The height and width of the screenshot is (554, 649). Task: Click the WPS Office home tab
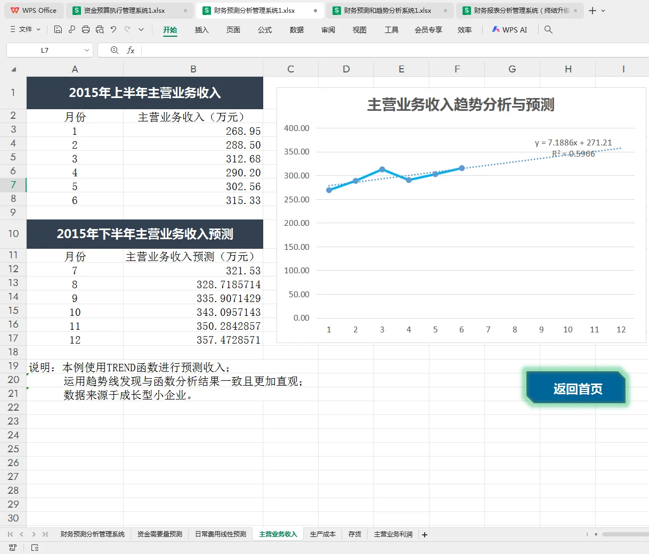(34, 11)
